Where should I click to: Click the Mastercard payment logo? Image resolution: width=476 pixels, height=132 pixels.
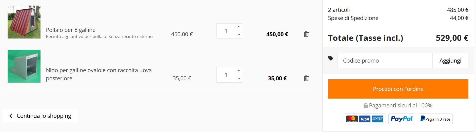coord(352,119)
